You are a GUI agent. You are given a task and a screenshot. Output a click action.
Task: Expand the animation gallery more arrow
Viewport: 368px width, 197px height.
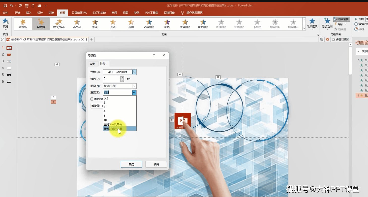pyautogui.click(x=304, y=28)
